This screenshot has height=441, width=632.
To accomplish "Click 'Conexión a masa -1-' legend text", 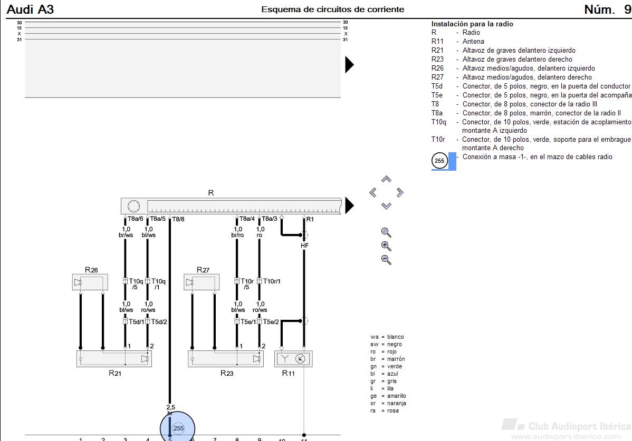I will coord(537,157).
